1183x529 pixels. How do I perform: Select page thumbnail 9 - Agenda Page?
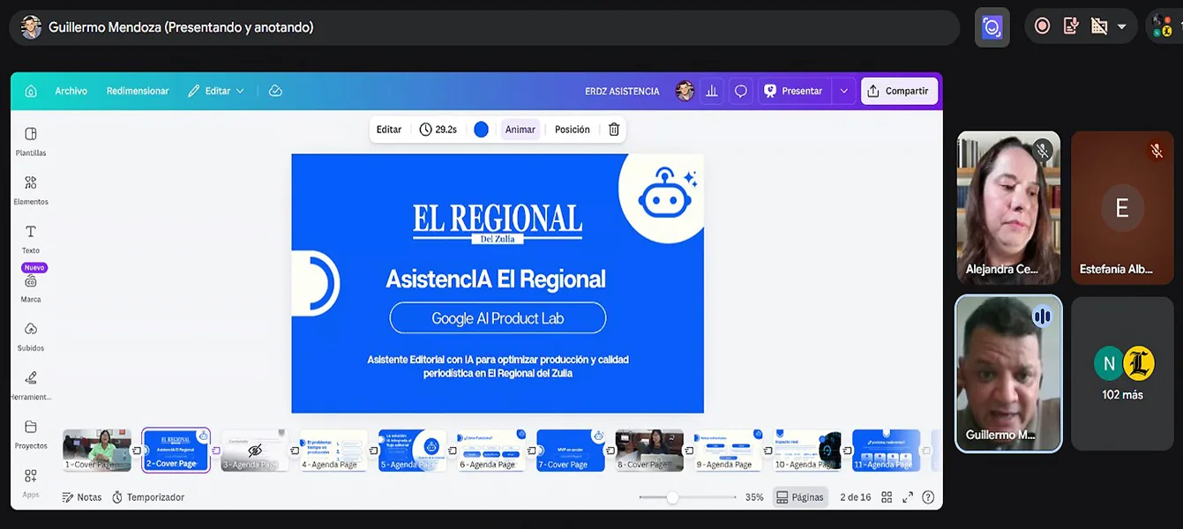point(729,451)
